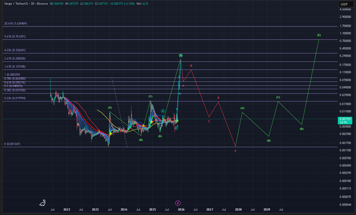Open the USDT currency selector

point(345,4)
